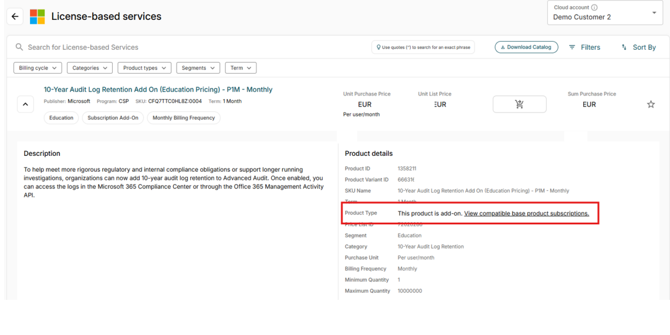
Task: Expand the Term filter
Action: pos(241,68)
